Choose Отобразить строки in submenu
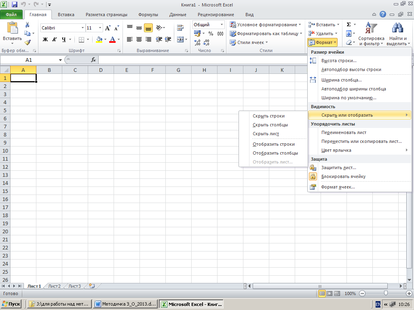414x310 pixels. click(x=273, y=145)
